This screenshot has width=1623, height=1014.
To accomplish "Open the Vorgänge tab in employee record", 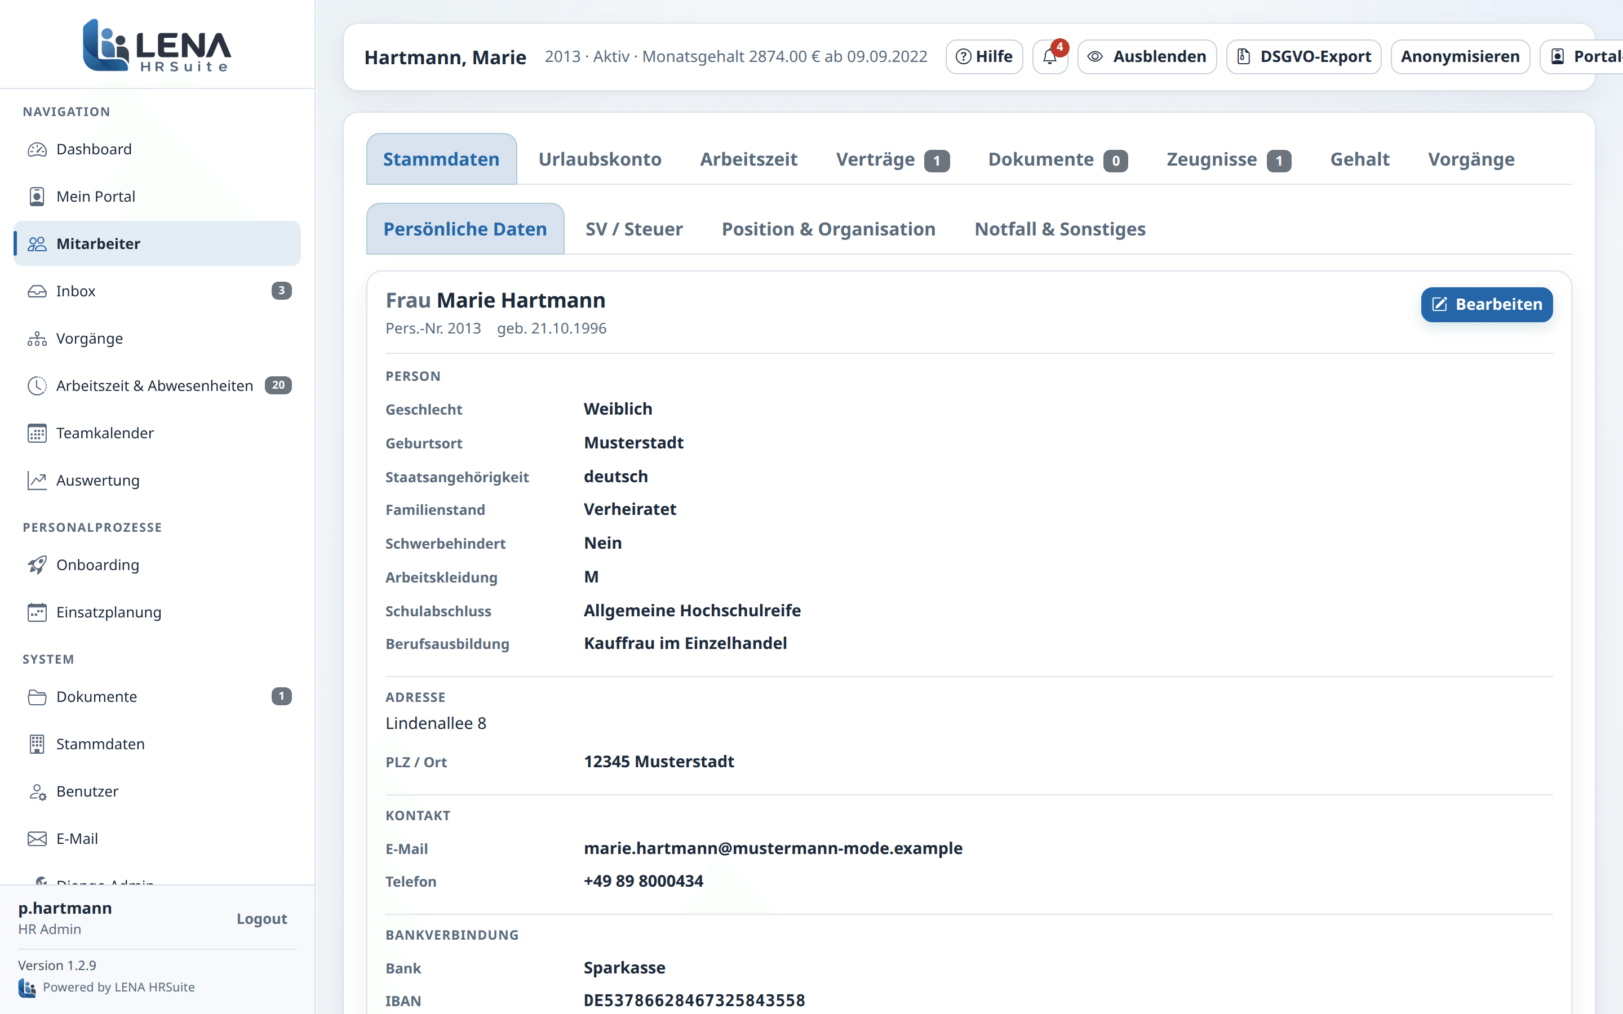I will (1471, 159).
